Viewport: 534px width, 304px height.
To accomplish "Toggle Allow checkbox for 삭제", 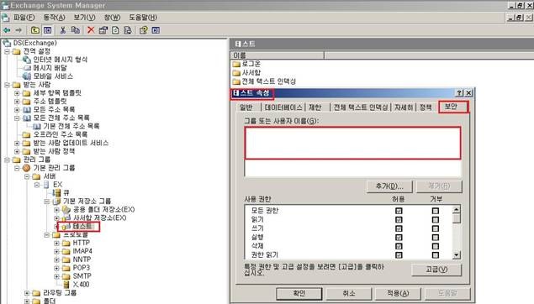I will [x=399, y=246].
